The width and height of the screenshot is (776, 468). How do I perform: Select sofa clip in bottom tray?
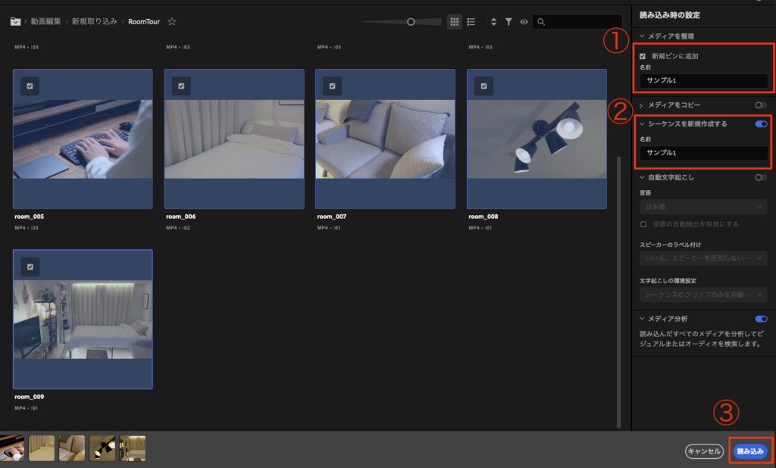pyautogui.click(x=72, y=448)
